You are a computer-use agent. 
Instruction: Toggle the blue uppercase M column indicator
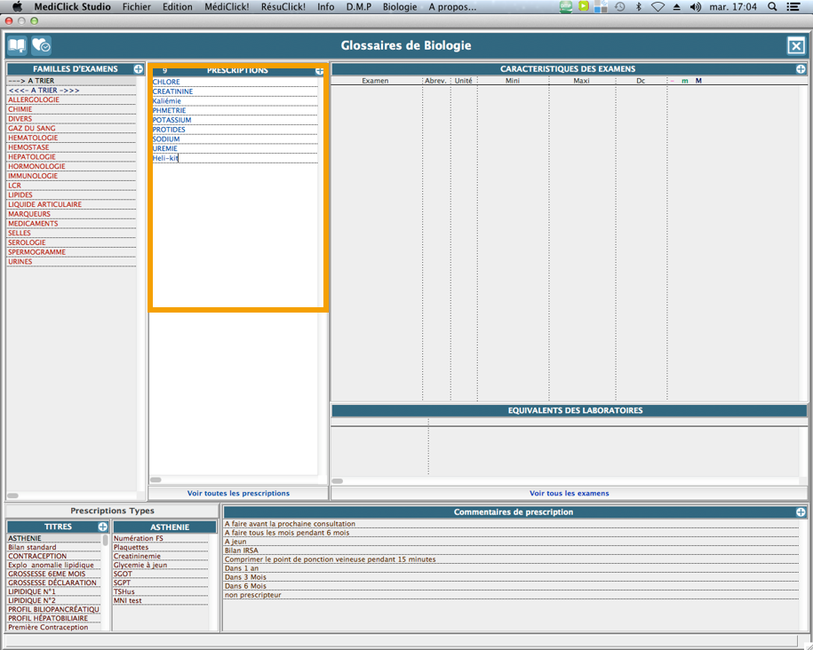point(698,81)
